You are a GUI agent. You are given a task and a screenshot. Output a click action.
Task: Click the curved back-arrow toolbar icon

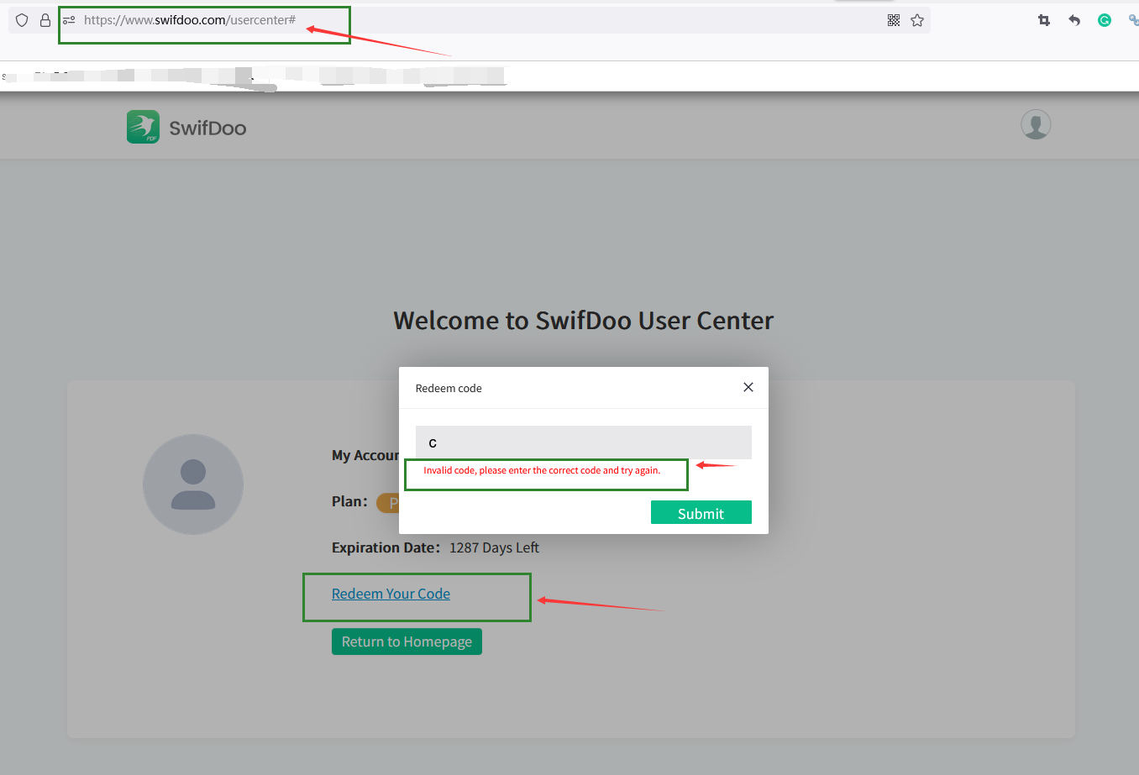[1074, 20]
